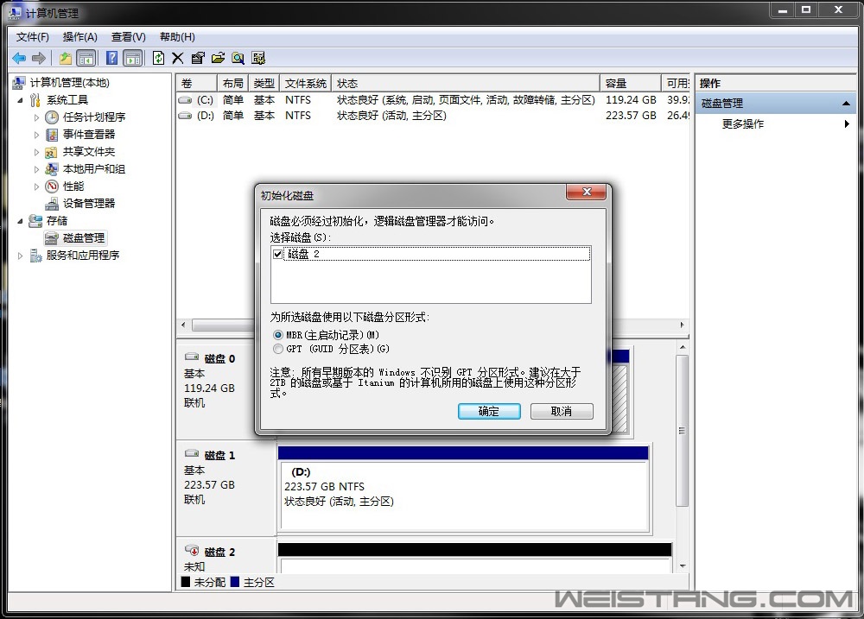Open the 帮助(H) menu
The height and width of the screenshot is (619, 864).
tap(177, 37)
